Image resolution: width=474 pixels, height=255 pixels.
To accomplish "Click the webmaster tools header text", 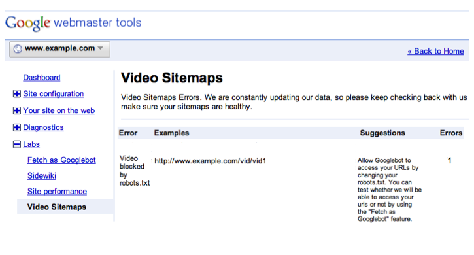I will tap(97, 23).
